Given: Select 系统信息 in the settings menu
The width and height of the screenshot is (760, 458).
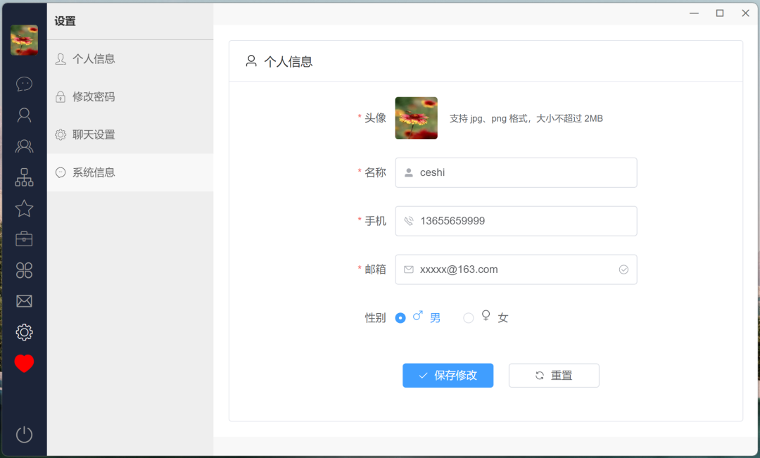Looking at the screenshot, I should [x=94, y=172].
